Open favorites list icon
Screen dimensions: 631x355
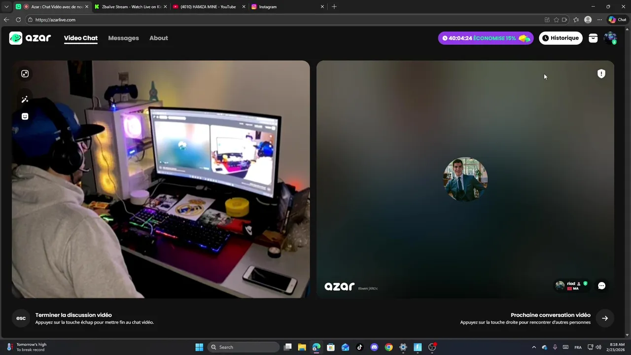[x=576, y=20]
